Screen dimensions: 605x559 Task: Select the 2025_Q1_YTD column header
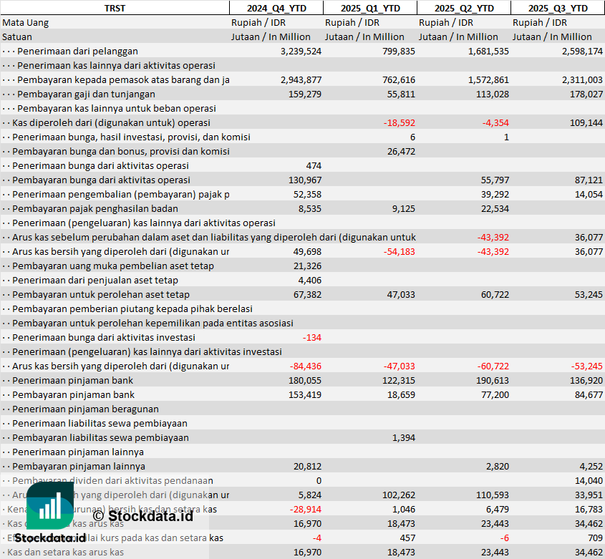pos(370,8)
